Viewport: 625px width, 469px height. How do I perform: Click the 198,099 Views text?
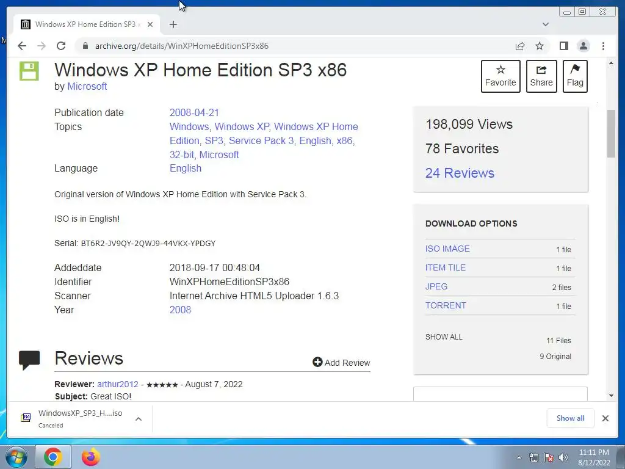coord(469,124)
